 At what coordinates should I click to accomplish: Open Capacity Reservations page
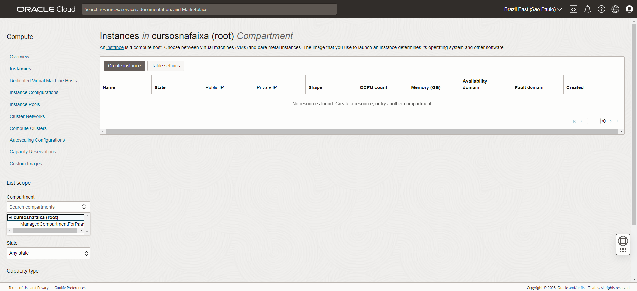(33, 152)
